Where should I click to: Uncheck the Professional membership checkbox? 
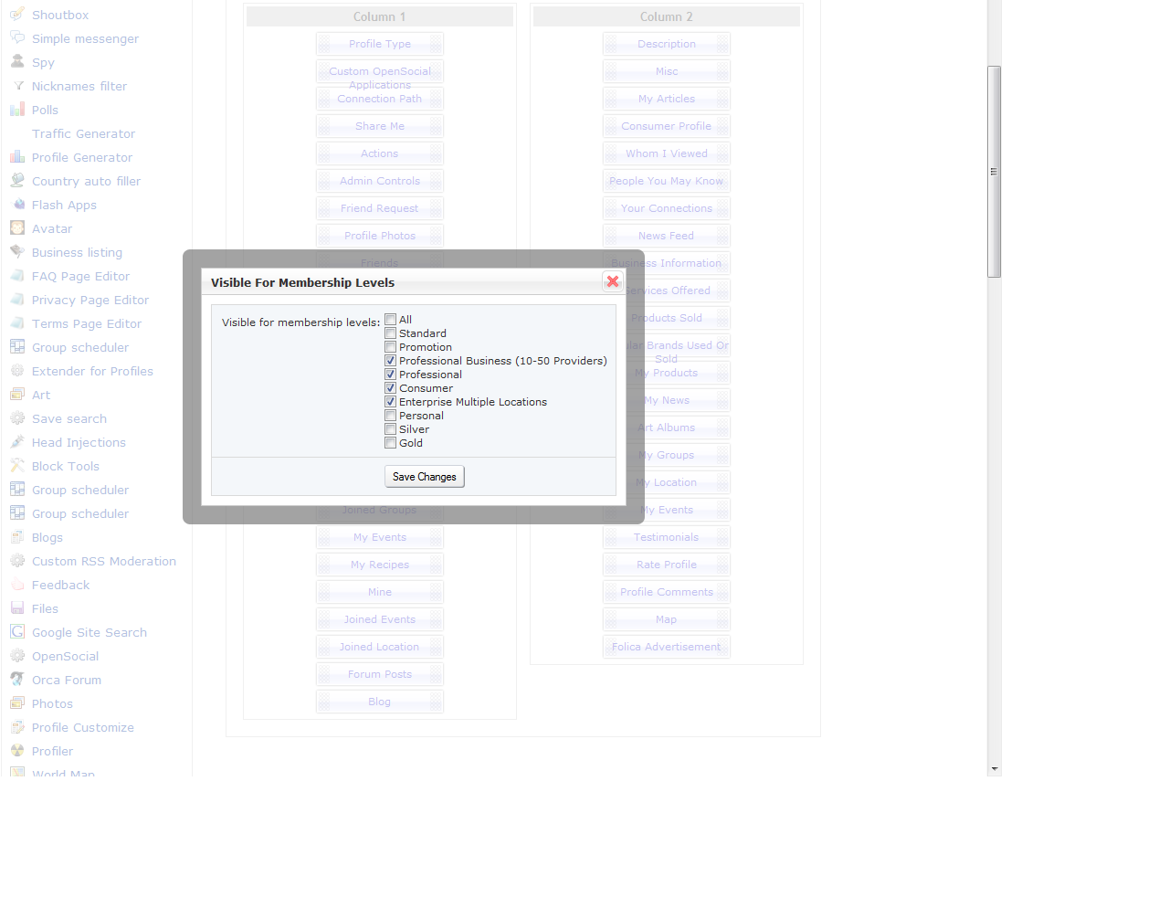pyautogui.click(x=391, y=375)
